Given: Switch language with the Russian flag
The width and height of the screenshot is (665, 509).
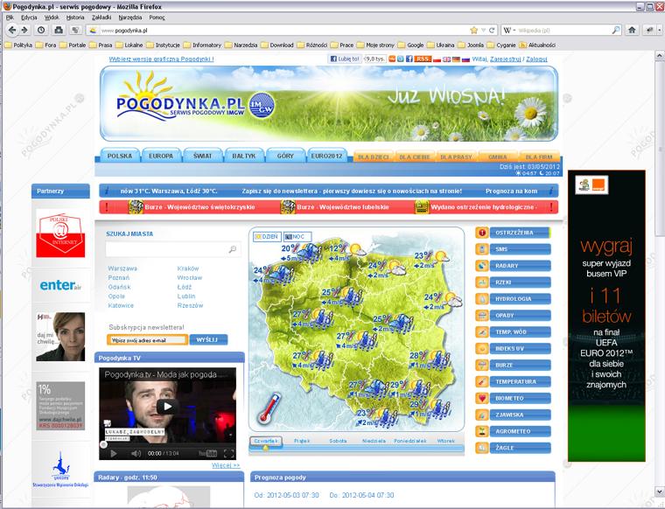Looking at the screenshot, I should click(x=465, y=59).
